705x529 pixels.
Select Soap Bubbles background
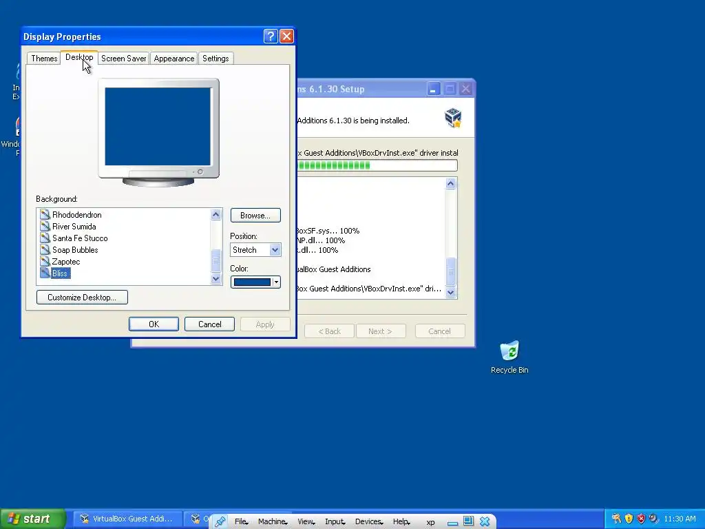75,249
